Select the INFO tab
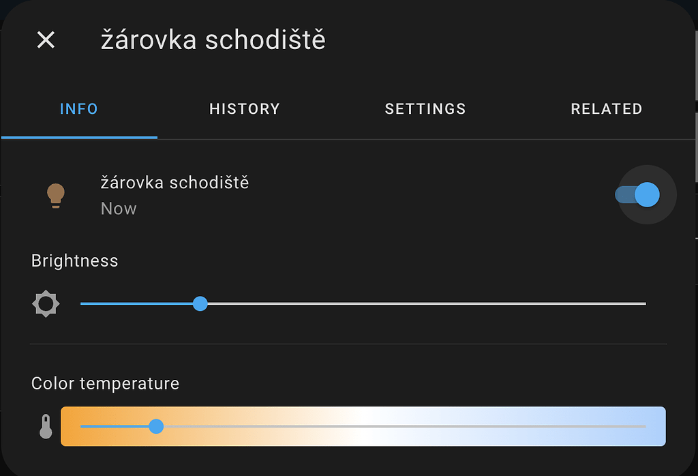Image resolution: width=698 pixels, height=476 pixels. tap(78, 108)
